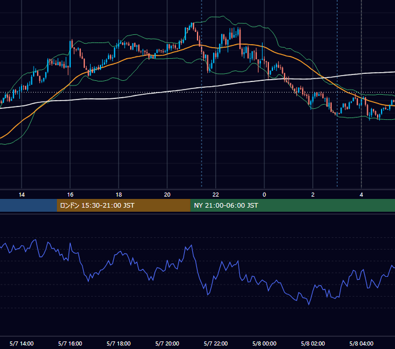Click the NY 21:00-06:00 JST session bar

(292, 205)
